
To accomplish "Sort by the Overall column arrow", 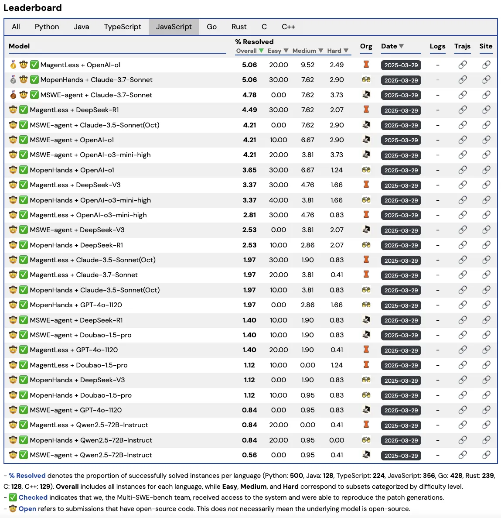I will [261, 51].
